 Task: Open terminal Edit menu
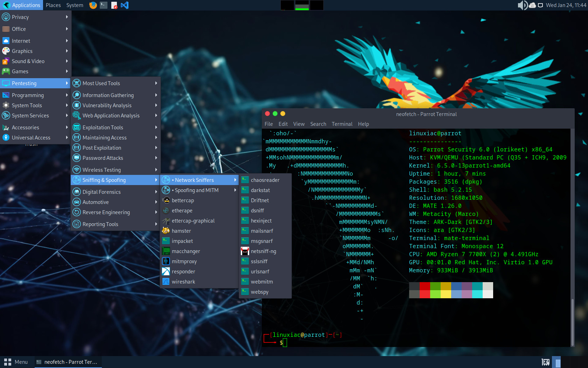[283, 124]
